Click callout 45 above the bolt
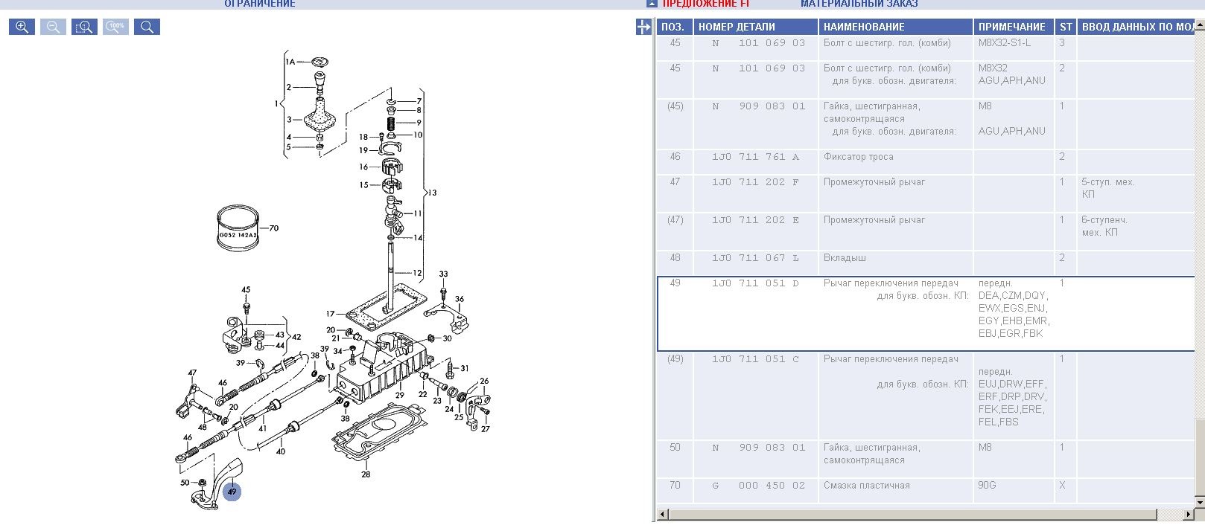Viewport: 1205px width, 528px height. click(246, 290)
